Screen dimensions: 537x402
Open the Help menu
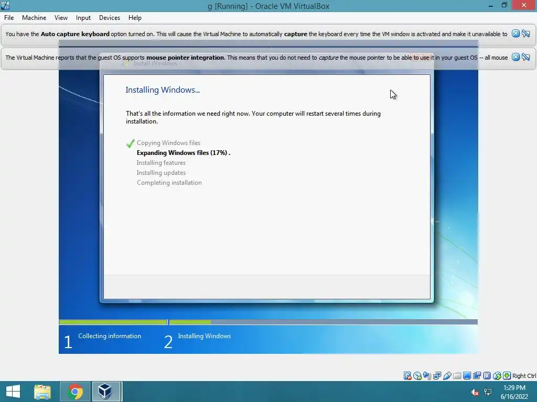[135, 18]
